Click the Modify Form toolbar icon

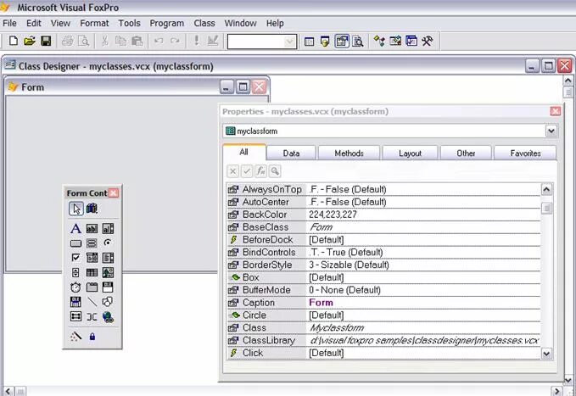213,41
